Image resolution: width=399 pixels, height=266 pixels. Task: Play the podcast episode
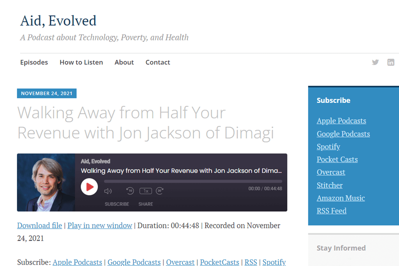pyautogui.click(x=89, y=187)
